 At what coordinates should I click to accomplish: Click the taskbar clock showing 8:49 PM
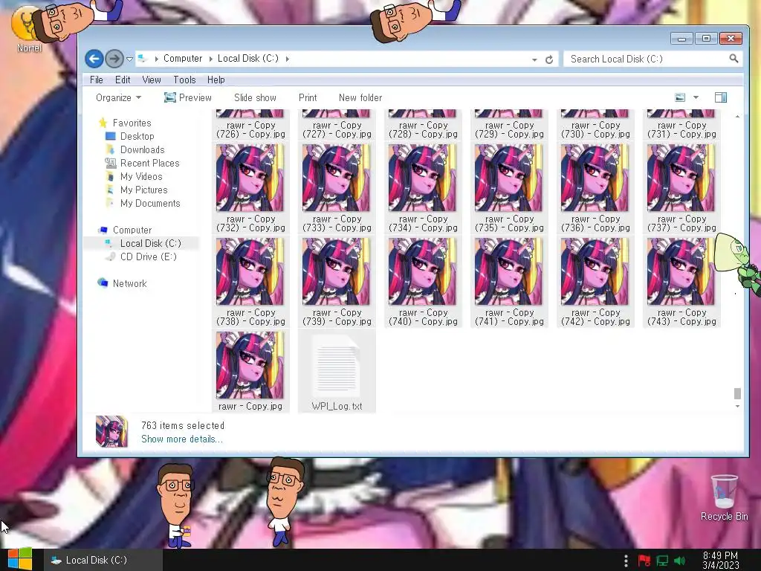tap(720, 560)
